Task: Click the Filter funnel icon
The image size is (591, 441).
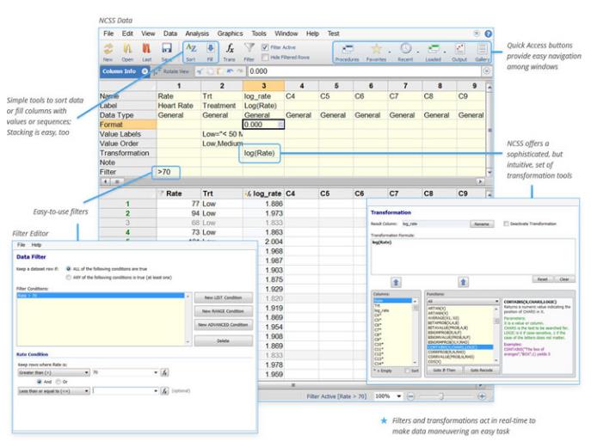Action: click(x=249, y=48)
